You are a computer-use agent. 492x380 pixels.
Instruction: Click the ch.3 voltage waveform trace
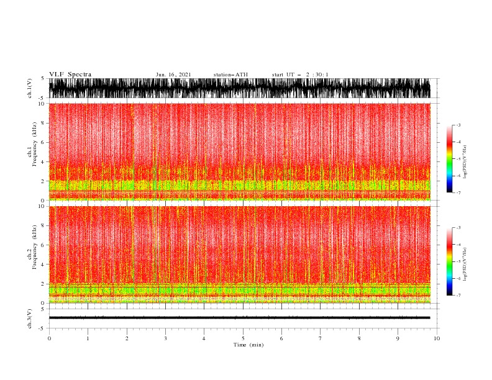239,318
